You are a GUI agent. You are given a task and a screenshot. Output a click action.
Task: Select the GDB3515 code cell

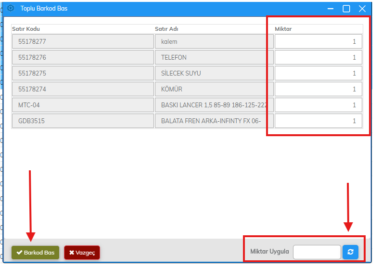82,121
